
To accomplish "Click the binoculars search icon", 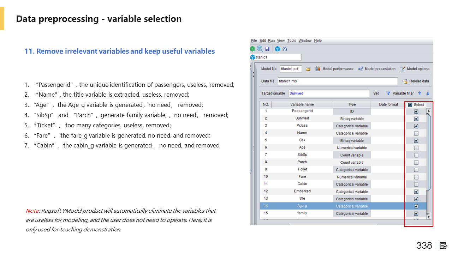I will click(285, 49).
